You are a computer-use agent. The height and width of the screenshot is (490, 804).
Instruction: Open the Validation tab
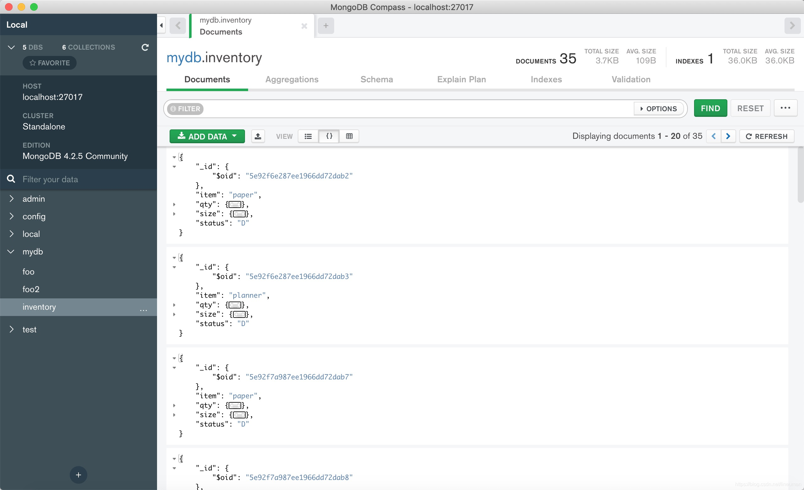pyautogui.click(x=631, y=79)
